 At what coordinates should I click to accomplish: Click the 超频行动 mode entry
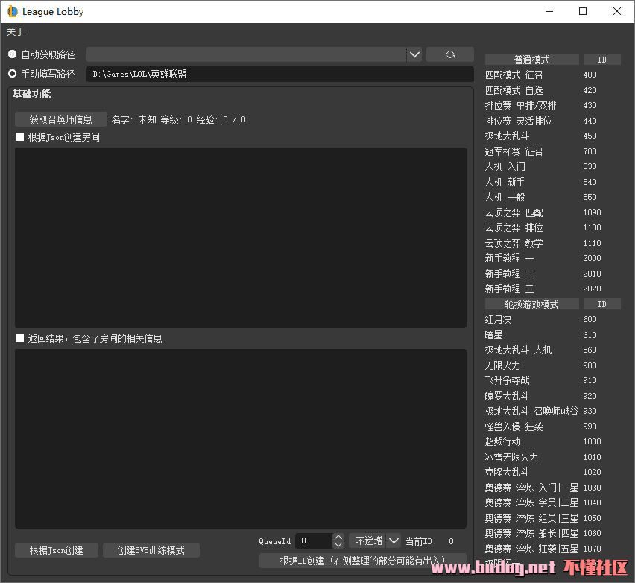[502, 441]
